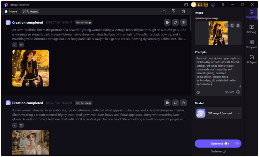Image resolution: width=259 pixels, height=157 pixels.
Task: Delete the uploaded original image
Action: (x=238, y=25)
